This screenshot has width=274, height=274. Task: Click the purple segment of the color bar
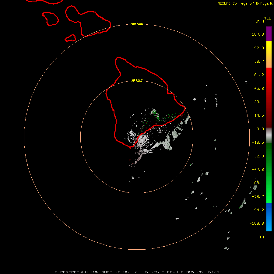[x=269, y=34]
